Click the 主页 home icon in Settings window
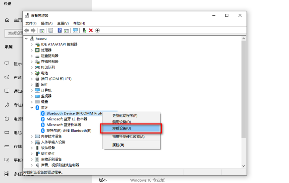 [7, 20]
